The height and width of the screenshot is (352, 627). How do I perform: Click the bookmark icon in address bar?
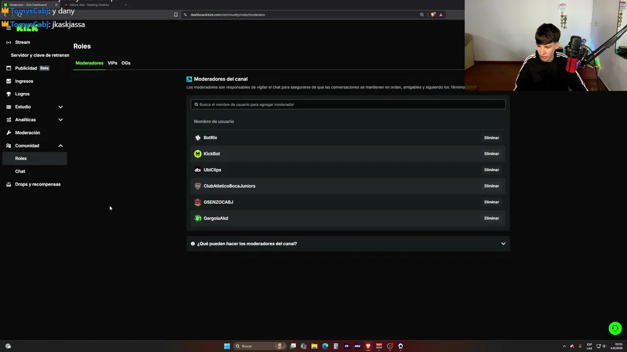click(x=176, y=15)
